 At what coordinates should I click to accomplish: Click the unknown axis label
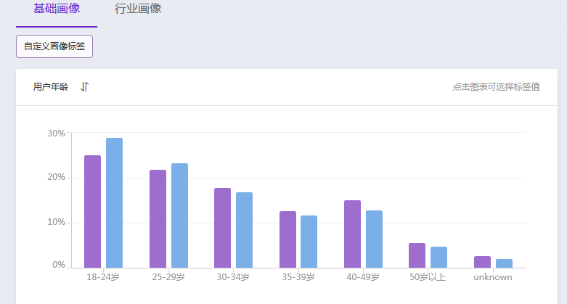[x=493, y=277]
